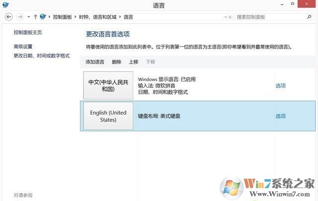Viewport: 318px width, 201px height.
Task: Select the English (United States) language tile
Action: 108,116
